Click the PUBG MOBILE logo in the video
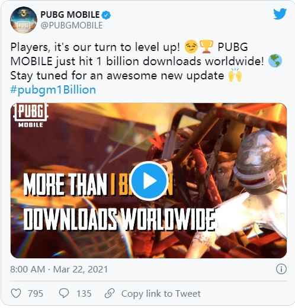 click(x=31, y=116)
